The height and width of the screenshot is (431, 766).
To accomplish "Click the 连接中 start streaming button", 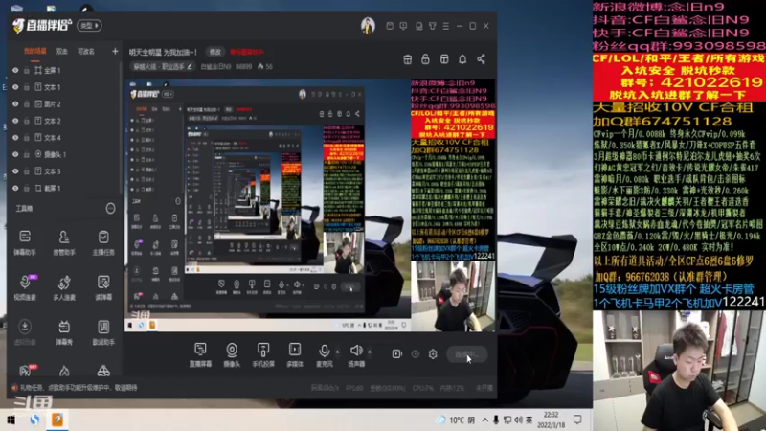I will coord(466,354).
